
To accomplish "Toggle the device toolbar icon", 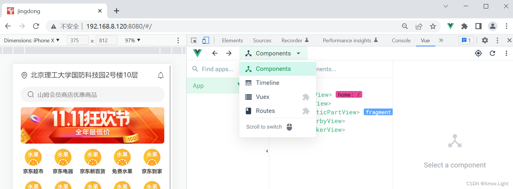I will click(x=206, y=40).
